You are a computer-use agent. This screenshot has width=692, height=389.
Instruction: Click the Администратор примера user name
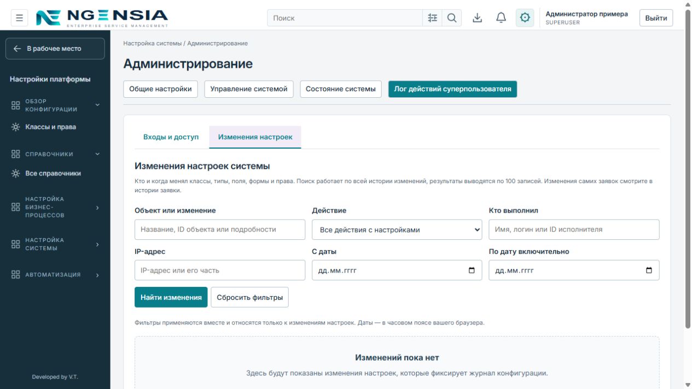[x=586, y=14]
